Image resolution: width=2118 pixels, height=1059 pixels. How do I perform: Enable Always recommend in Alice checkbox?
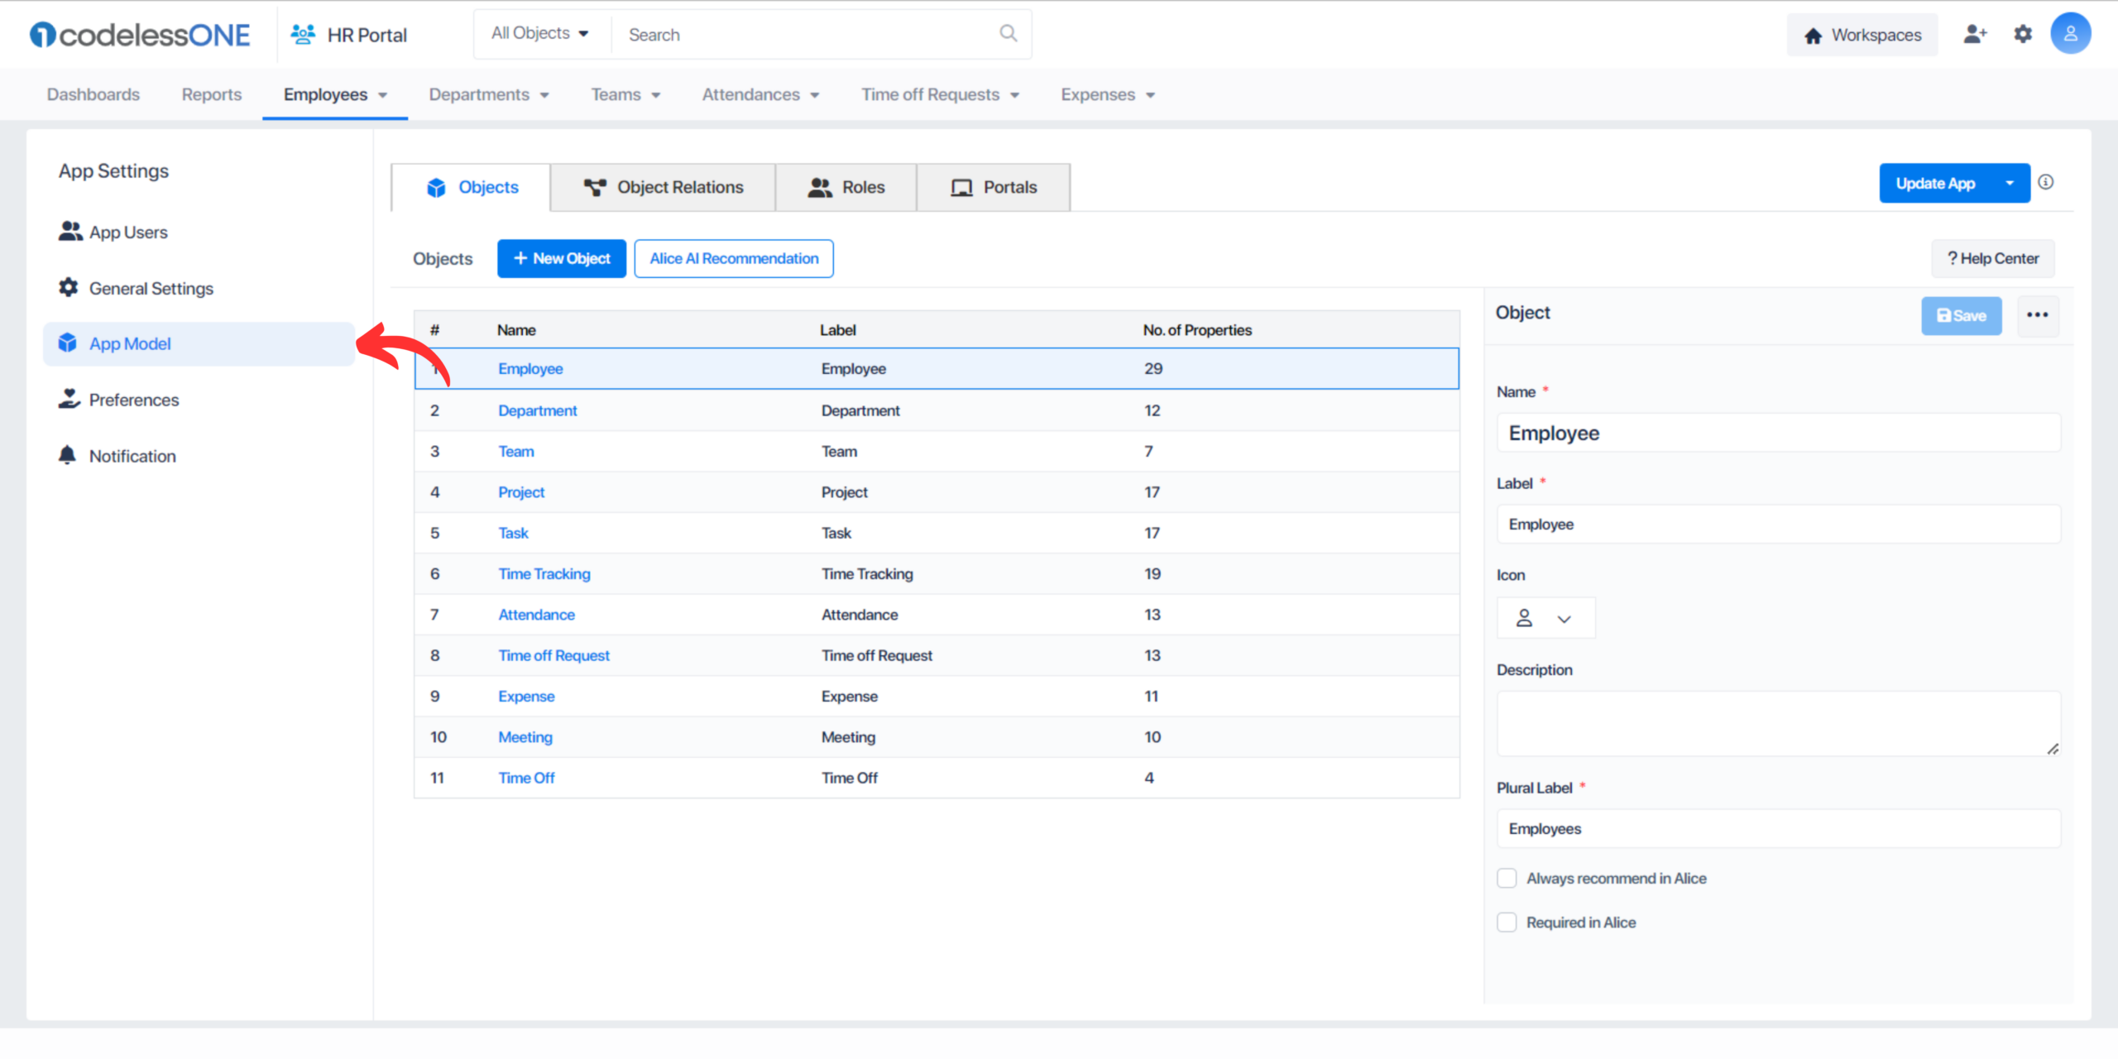pyautogui.click(x=1507, y=878)
